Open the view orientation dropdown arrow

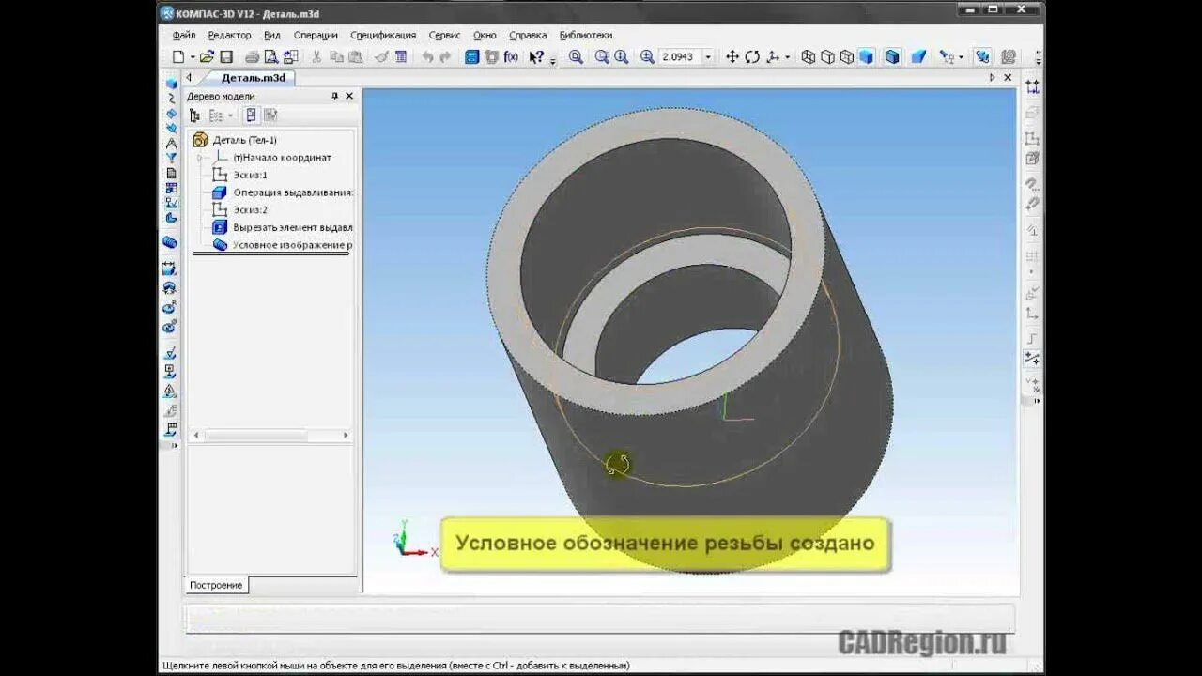pos(787,57)
